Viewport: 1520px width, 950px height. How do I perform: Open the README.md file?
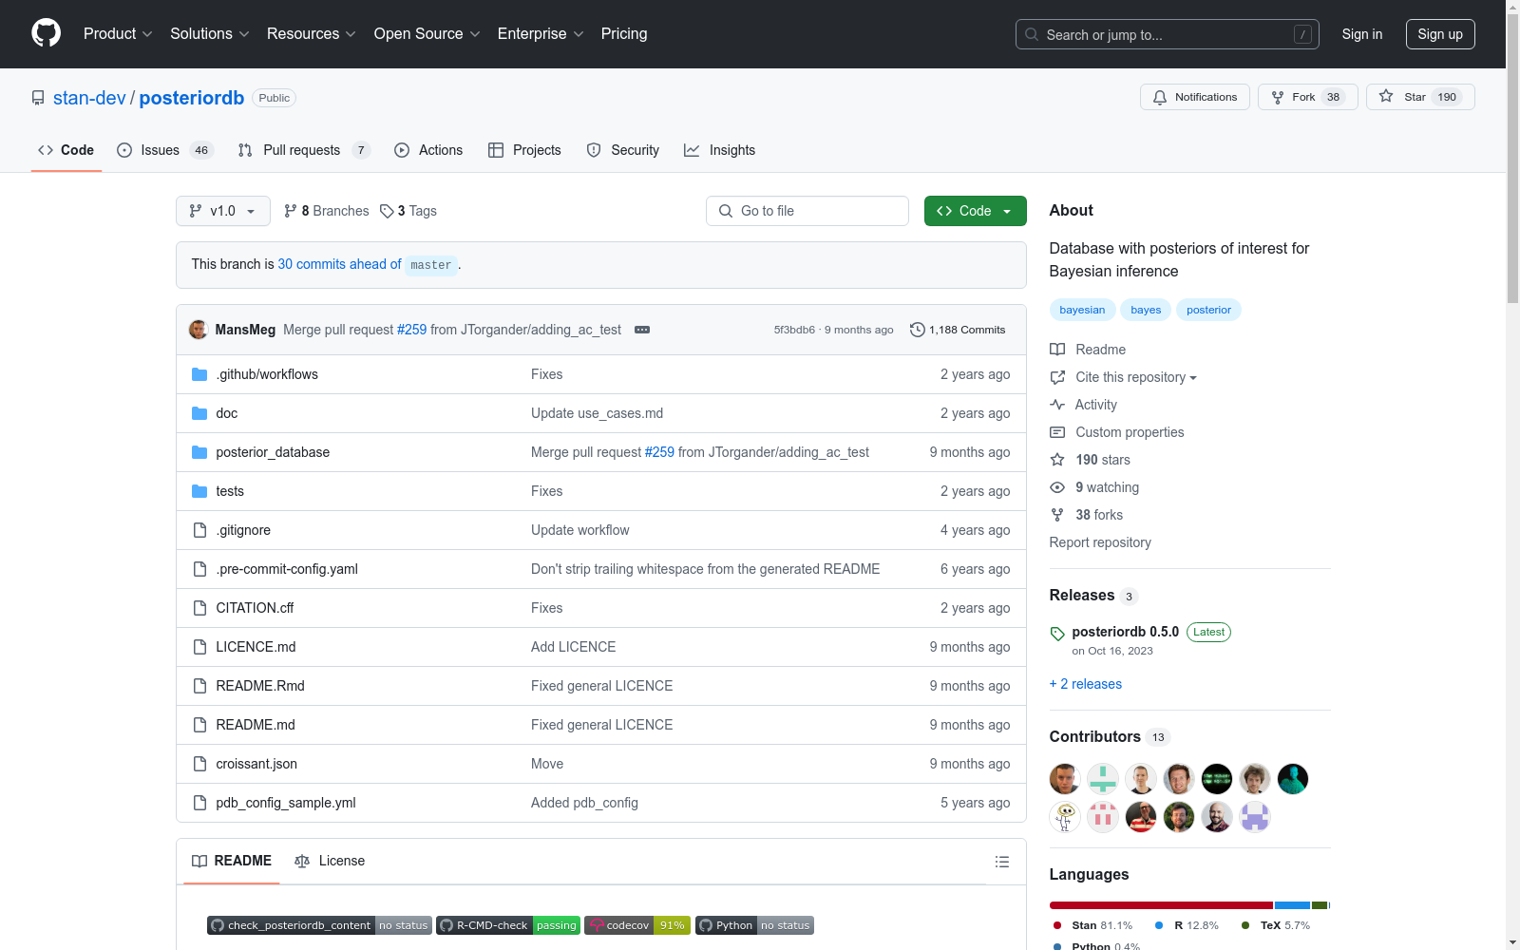tap(256, 725)
